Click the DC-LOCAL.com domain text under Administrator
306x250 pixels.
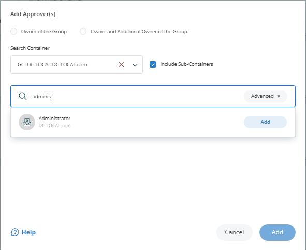pos(54,125)
